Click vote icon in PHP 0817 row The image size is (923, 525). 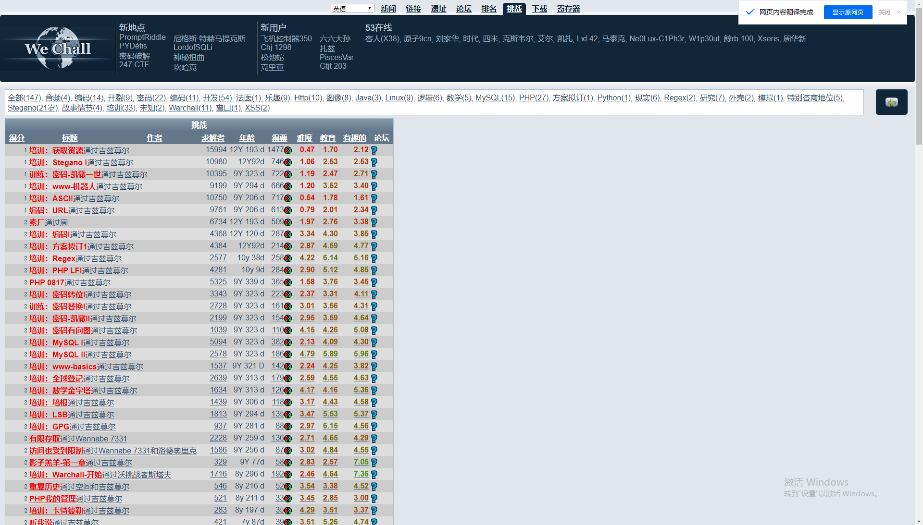288,282
